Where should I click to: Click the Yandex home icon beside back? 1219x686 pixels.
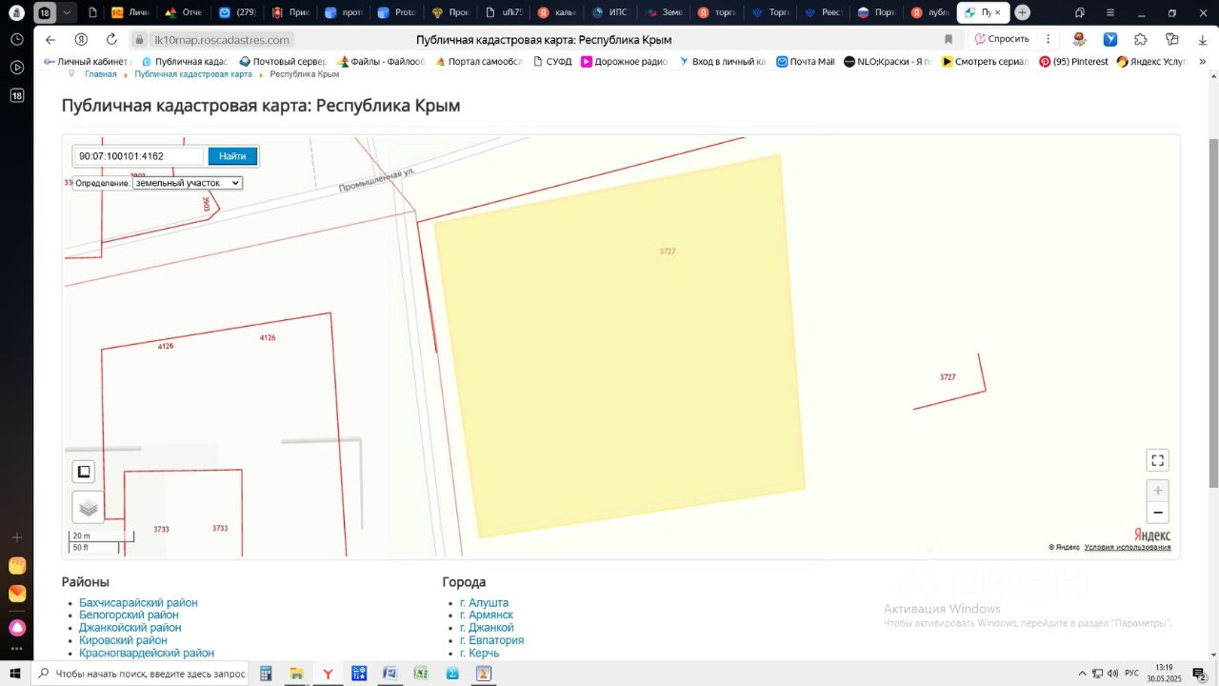tap(81, 39)
